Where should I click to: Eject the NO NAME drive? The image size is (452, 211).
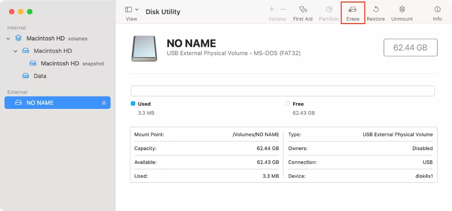104,103
